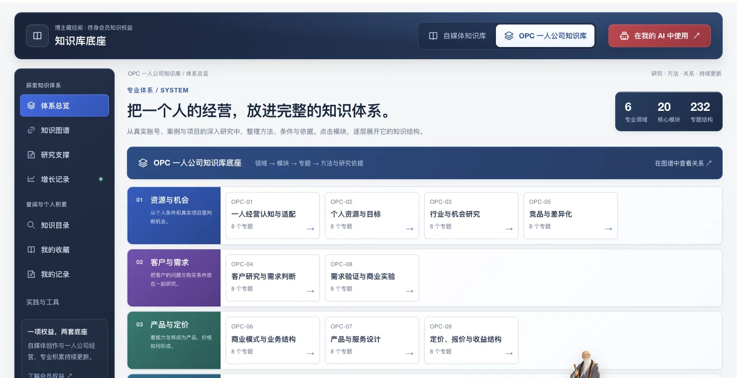Click the layers icon in OPC 一人公司知识库 tab
Viewport: 737px width, 378px height.
[x=509, y=36]
